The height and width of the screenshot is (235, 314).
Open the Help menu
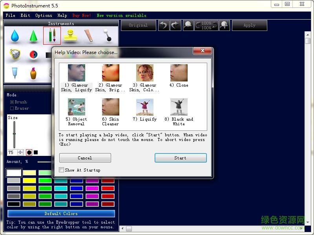62,15
